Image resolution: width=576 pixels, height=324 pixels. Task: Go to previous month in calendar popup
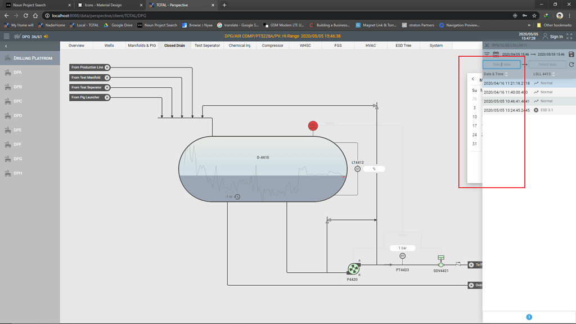click(x=472, y=79)
